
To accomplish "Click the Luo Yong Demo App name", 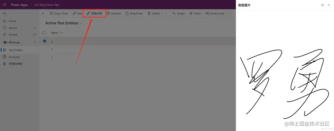I will coord(47,5).
